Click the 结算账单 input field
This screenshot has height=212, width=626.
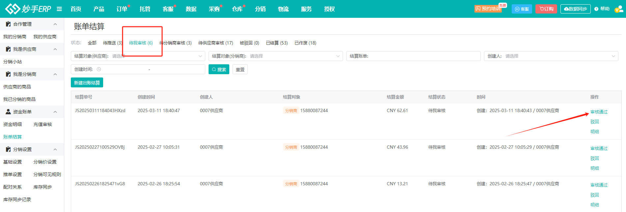(413, 56)
